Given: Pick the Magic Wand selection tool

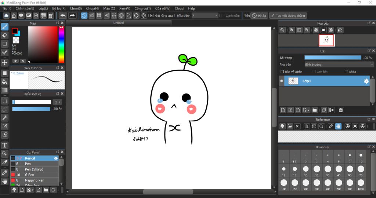Looking at the screenshot, I should 5,118.
